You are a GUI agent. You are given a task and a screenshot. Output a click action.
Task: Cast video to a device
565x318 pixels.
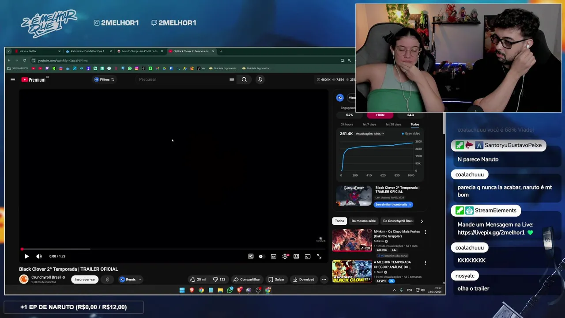(x=308, y=256)
